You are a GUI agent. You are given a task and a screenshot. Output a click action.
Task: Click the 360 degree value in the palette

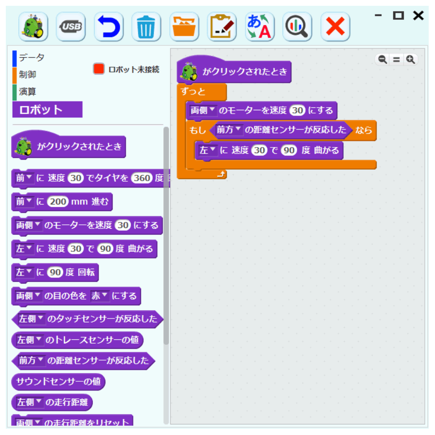[x=142, y=178]
